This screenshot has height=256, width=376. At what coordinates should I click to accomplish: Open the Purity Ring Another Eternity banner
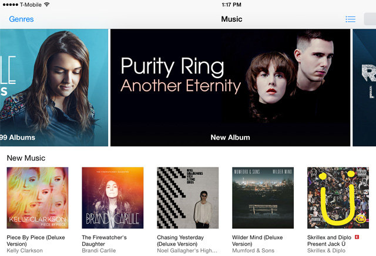(x=230, y=87)
